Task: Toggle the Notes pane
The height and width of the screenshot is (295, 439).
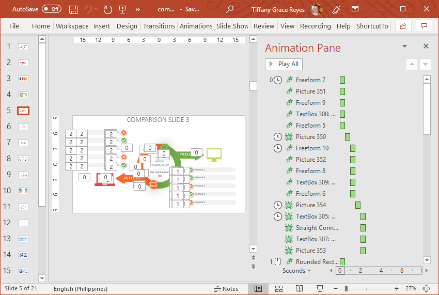Action: click(226, 288)
